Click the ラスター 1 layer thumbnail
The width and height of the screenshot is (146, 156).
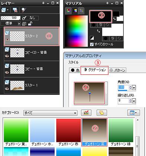(17, 85)
